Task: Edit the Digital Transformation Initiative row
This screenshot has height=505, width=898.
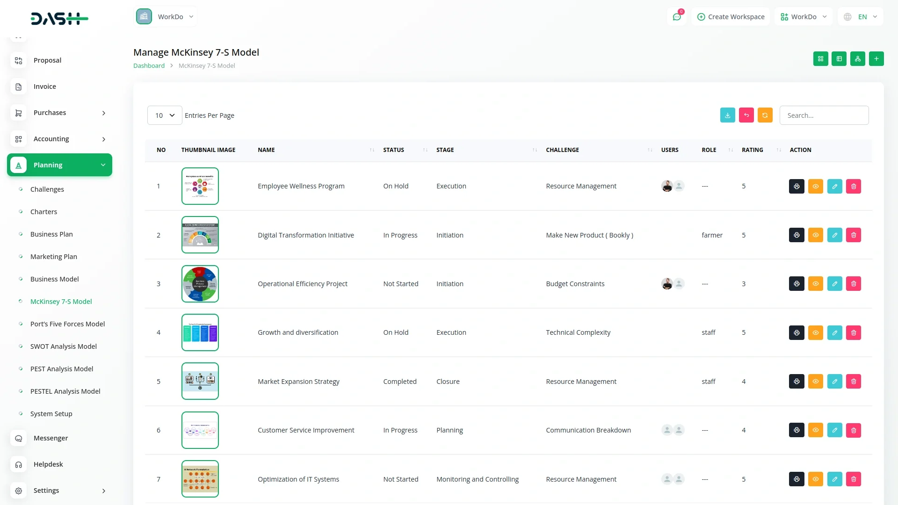Action: pyautogui.click(x=834, y=235)
